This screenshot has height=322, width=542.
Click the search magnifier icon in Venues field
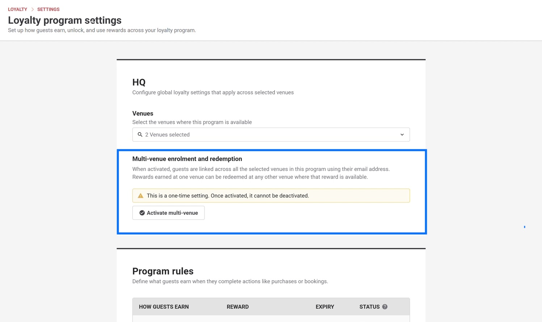click(140, 134)
